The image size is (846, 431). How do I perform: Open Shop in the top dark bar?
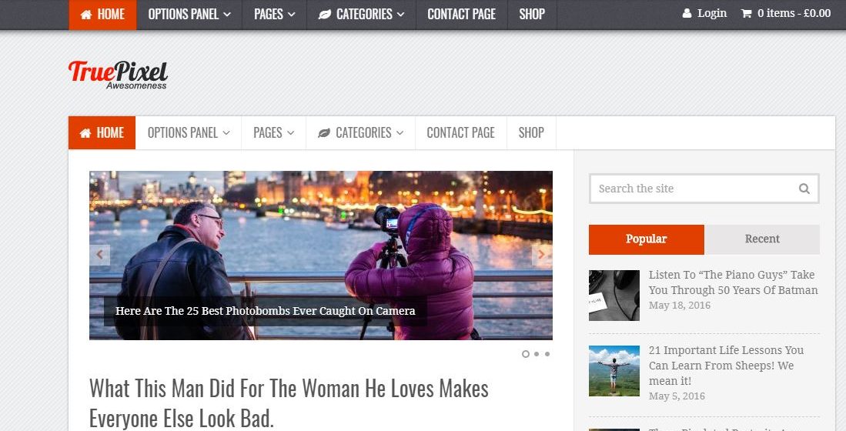(532, 15)
